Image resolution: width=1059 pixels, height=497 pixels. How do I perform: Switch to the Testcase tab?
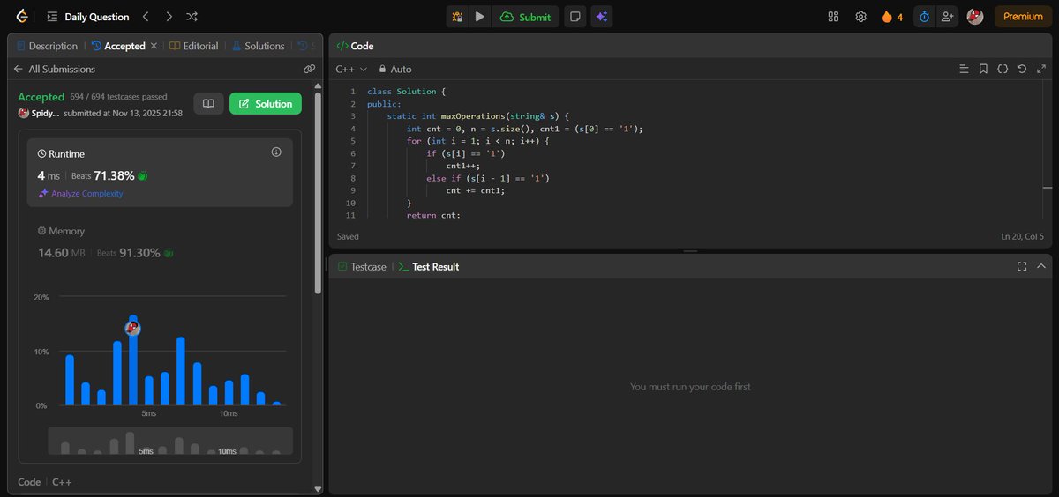(362, 266)
